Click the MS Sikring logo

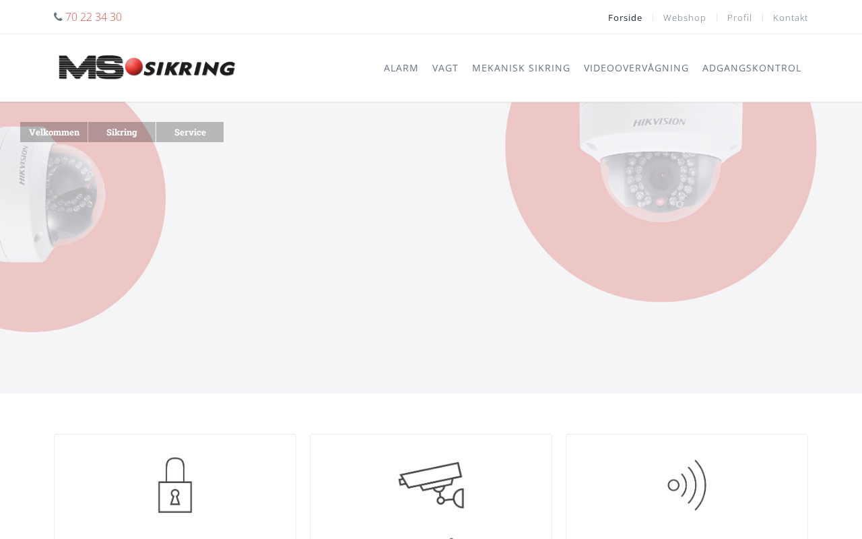147,68
